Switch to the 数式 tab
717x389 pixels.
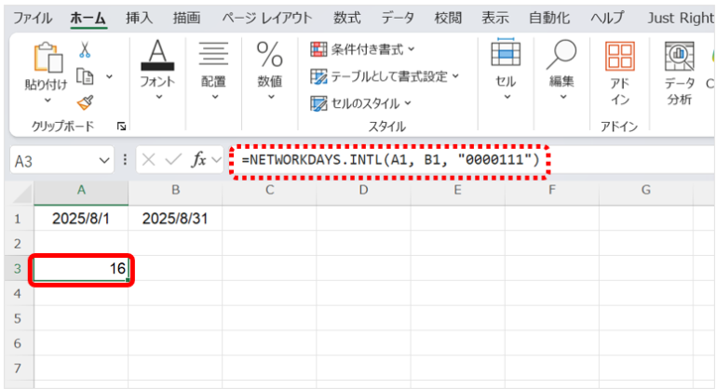point(347,19)
